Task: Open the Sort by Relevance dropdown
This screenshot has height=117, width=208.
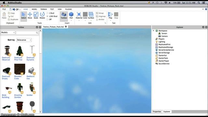Action: (24, 40)
